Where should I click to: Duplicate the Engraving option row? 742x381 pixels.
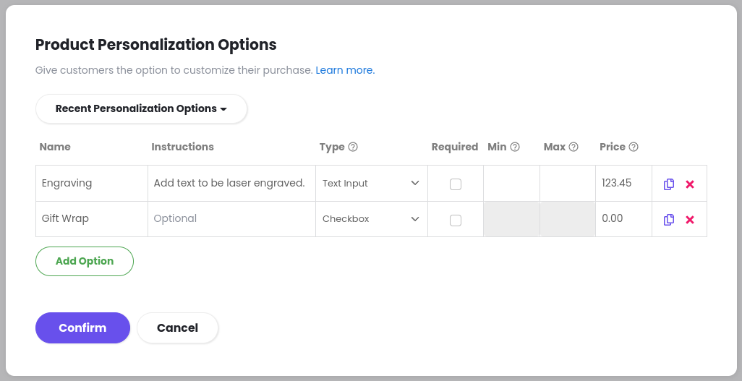[669, 184]
